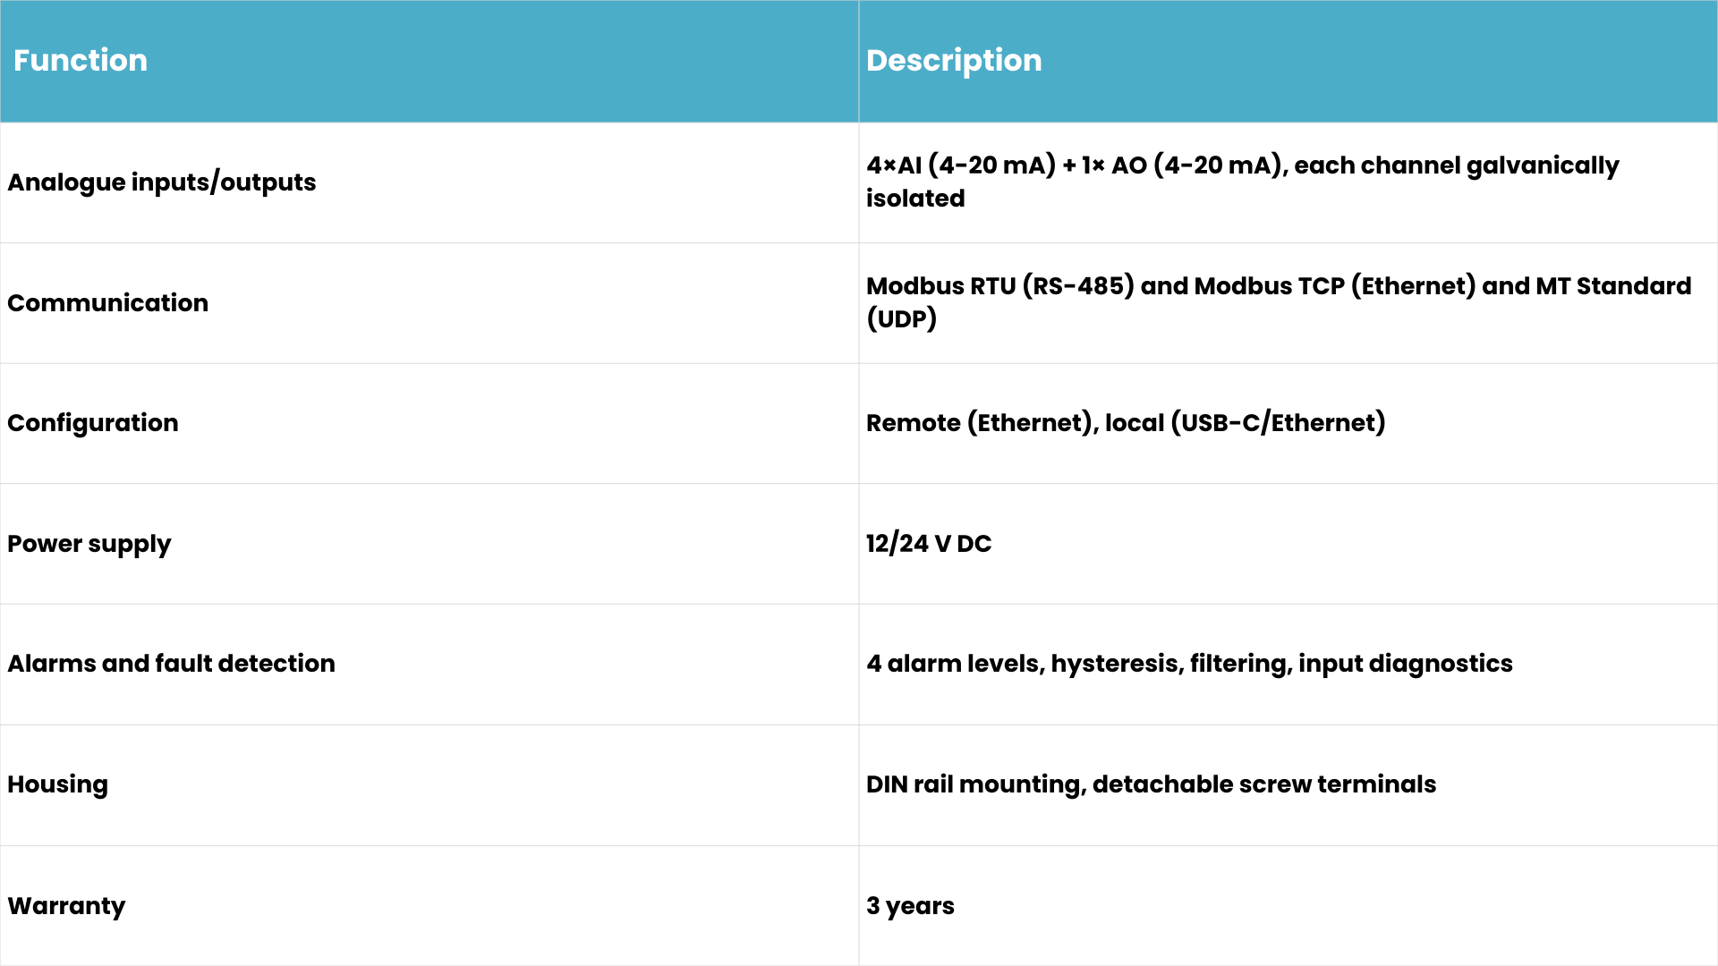Select the Analogue inputs/outputs row label
Viewport: 1718px width, 966px height.
click(x=162, y=182)
